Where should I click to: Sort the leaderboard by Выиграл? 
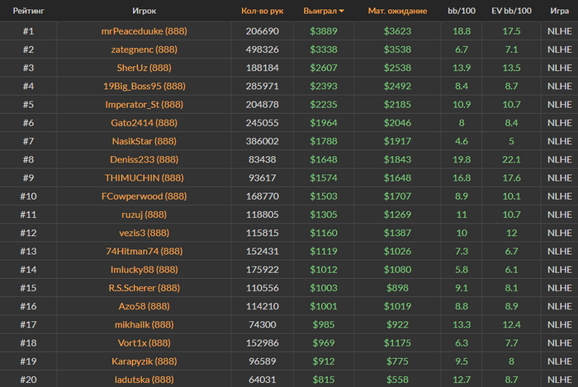pos(320,11)
